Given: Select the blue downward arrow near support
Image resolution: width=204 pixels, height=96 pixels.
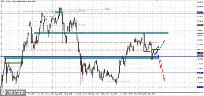Looking at the screenshot, I should tap(158, 54).
